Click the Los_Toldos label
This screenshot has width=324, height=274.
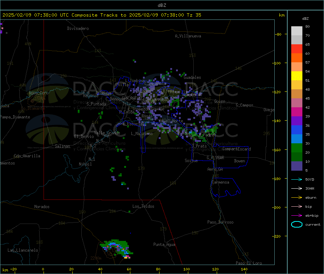click(x=143, y=206)
